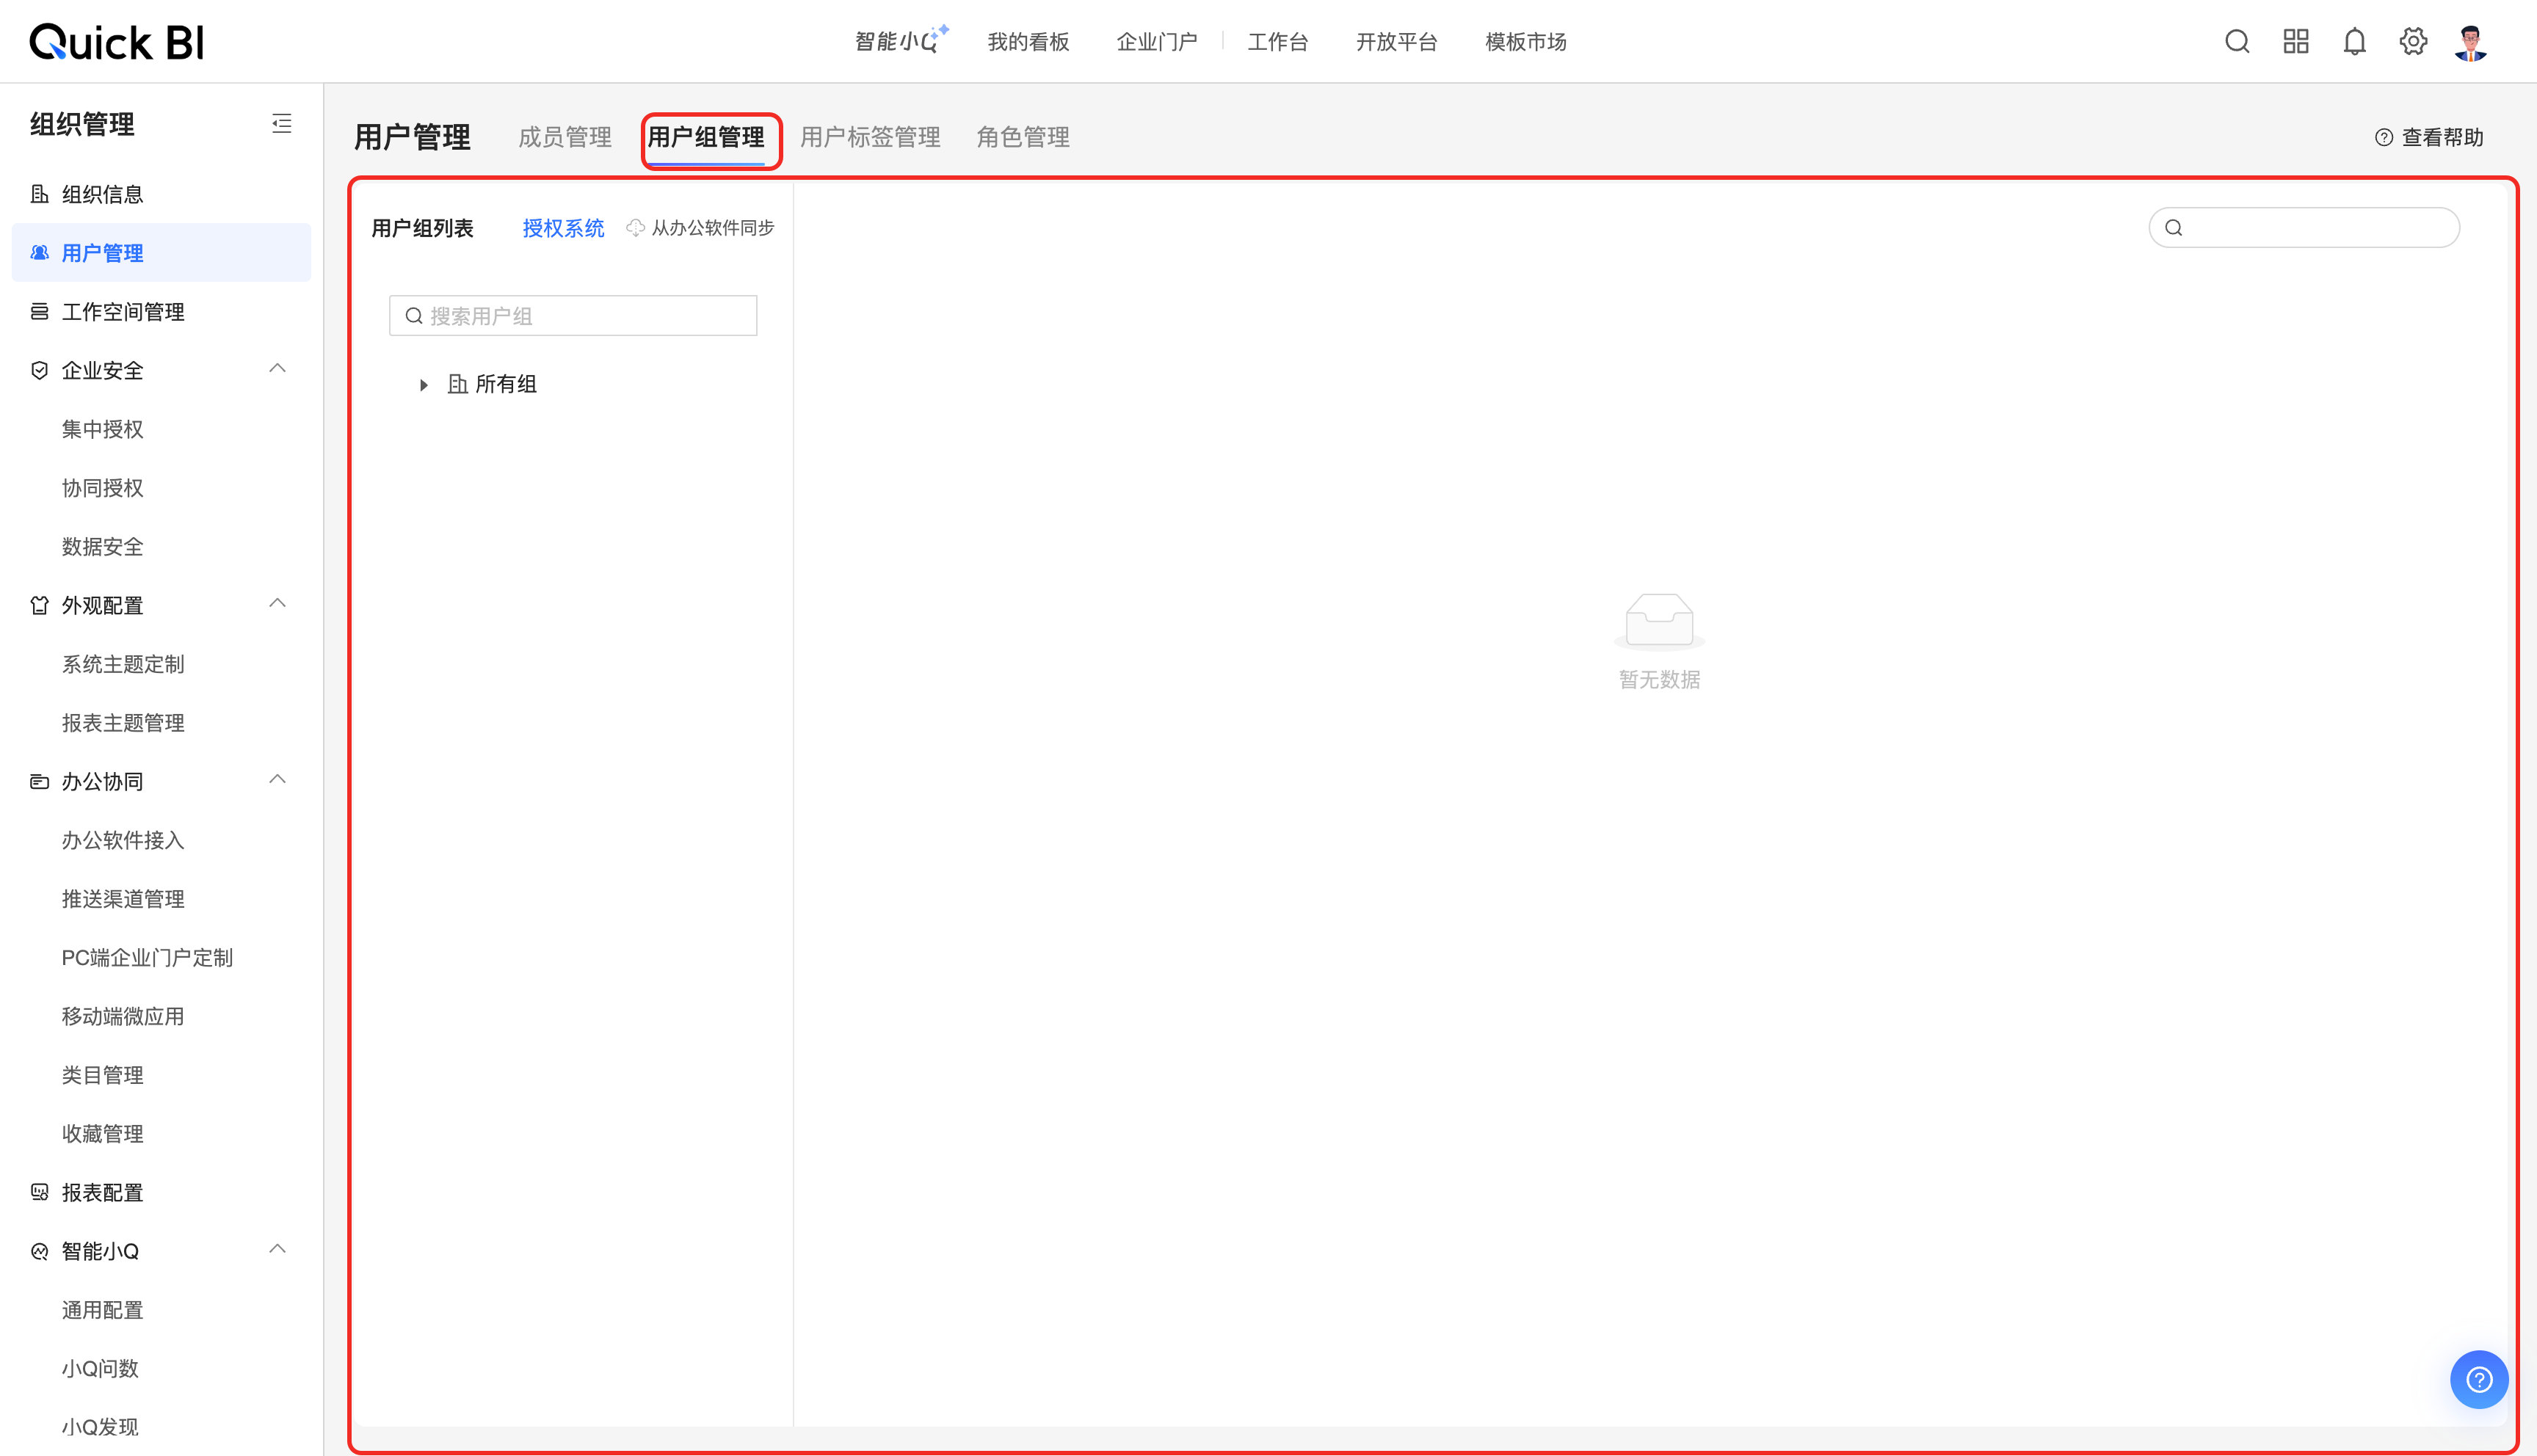Click the 从办公软件同步 cloud sync icon

point(635,228)
